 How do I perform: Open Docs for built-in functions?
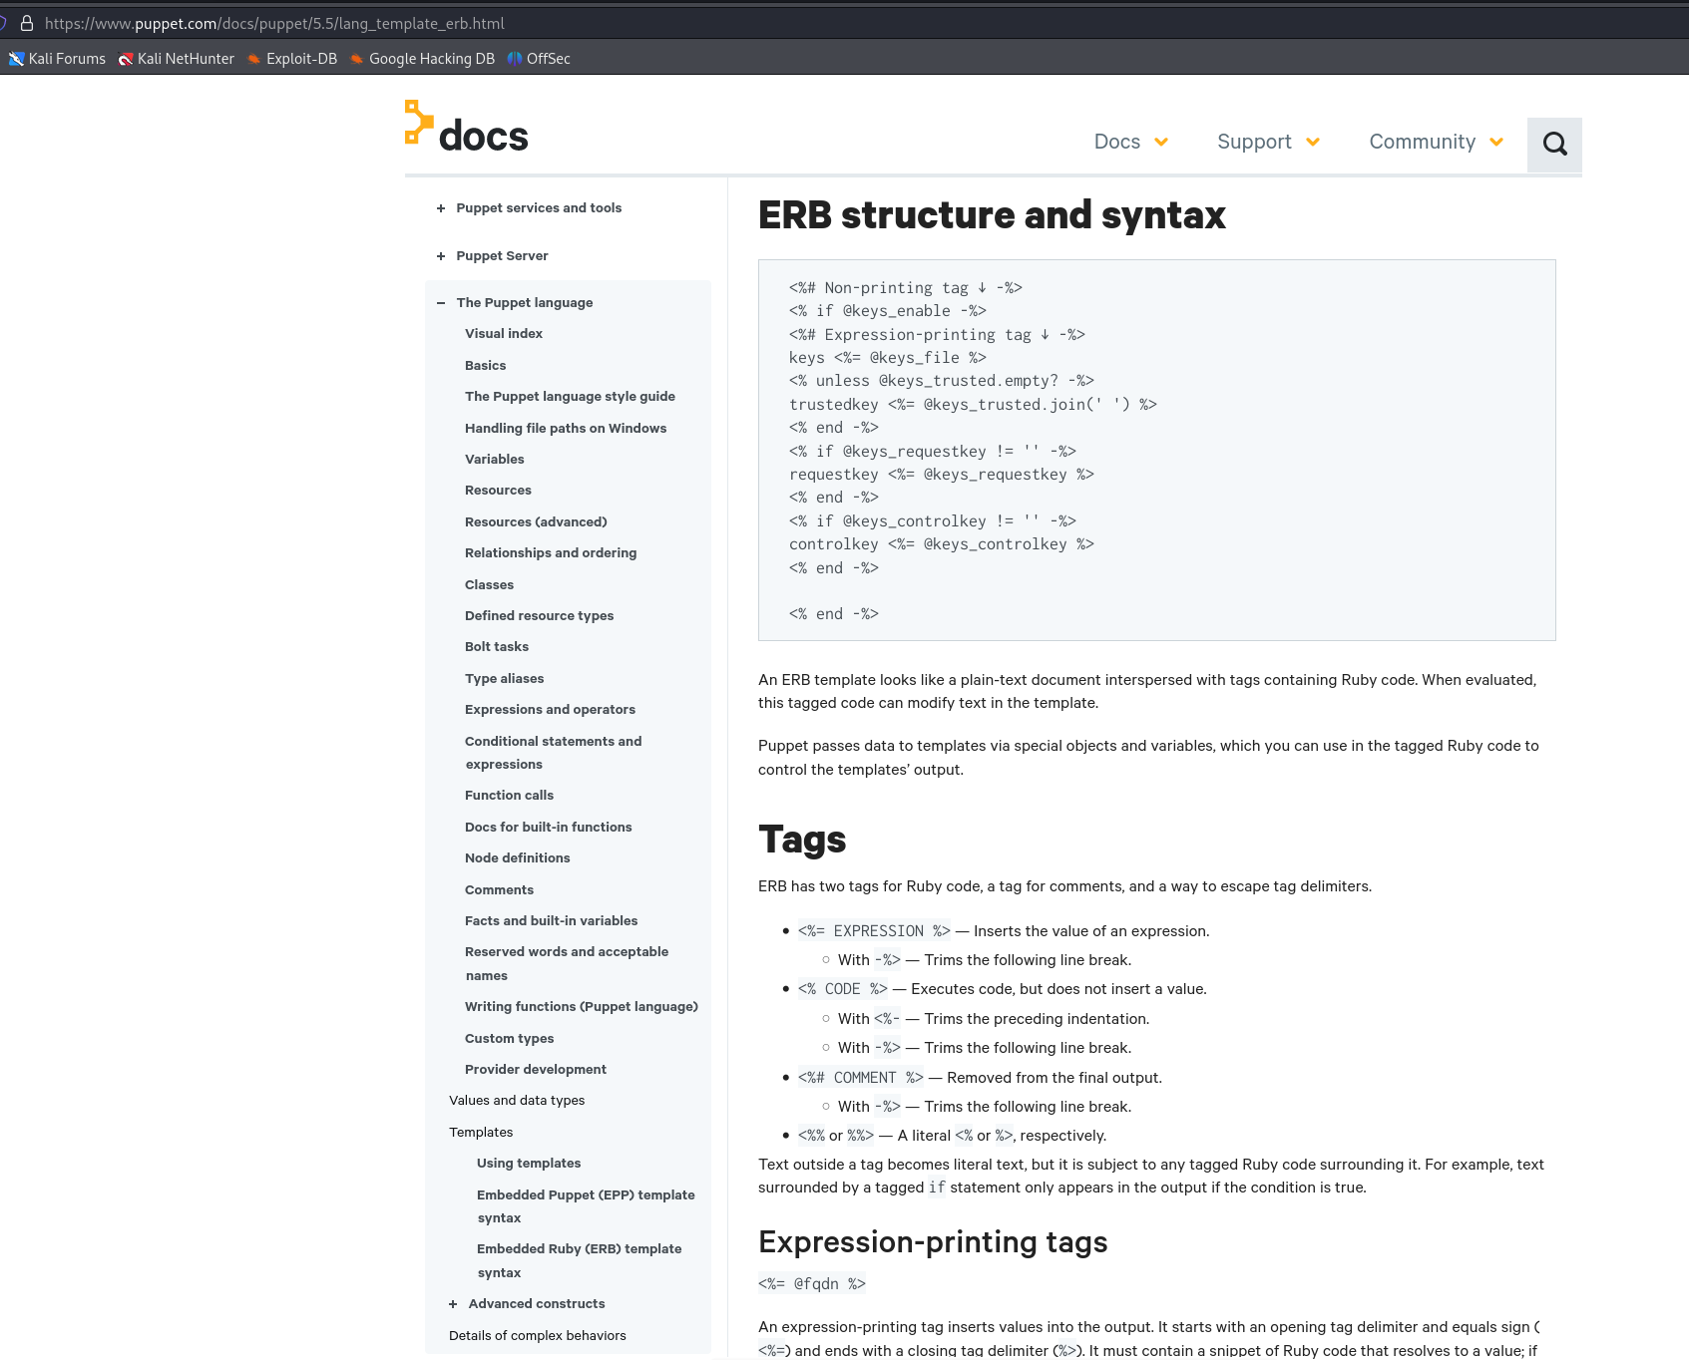(548, 828)
